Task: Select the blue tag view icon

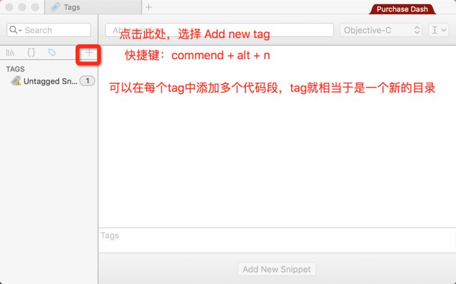Action: tap(52, 52)
